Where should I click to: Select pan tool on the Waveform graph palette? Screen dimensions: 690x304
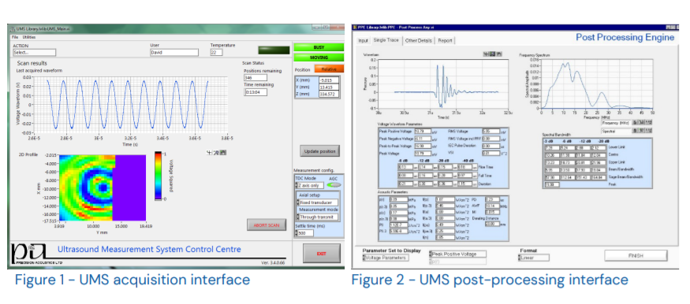[x=499, y=54]
